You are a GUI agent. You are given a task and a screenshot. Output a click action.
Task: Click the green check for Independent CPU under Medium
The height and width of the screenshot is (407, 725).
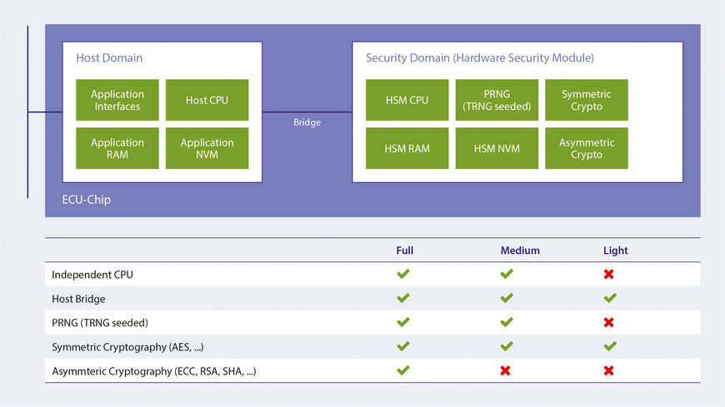[x=506, y=274]
